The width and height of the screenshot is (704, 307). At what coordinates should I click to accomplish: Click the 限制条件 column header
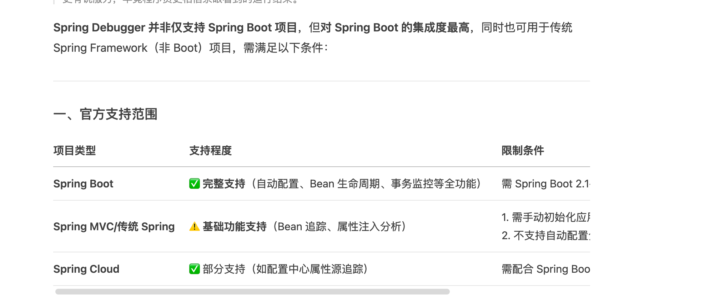(x=523, y=151)
